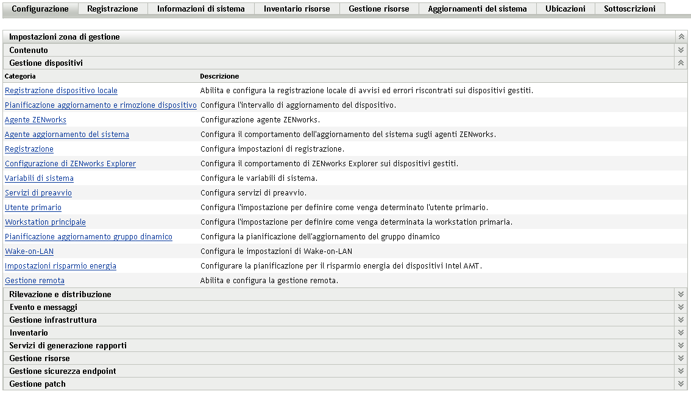Image resolution: width=691 pixels, height=394 pixels.
Task: Switch to the Aggiornamenti del sistema tab
Action: click(x=477, y=9)
